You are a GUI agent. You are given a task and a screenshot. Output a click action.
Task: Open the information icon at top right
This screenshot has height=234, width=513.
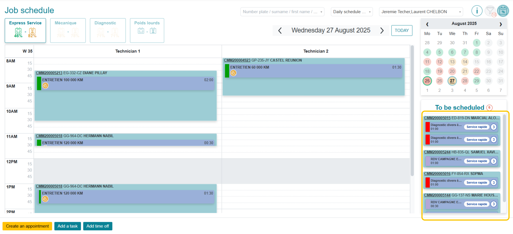[x=477, y=11]
